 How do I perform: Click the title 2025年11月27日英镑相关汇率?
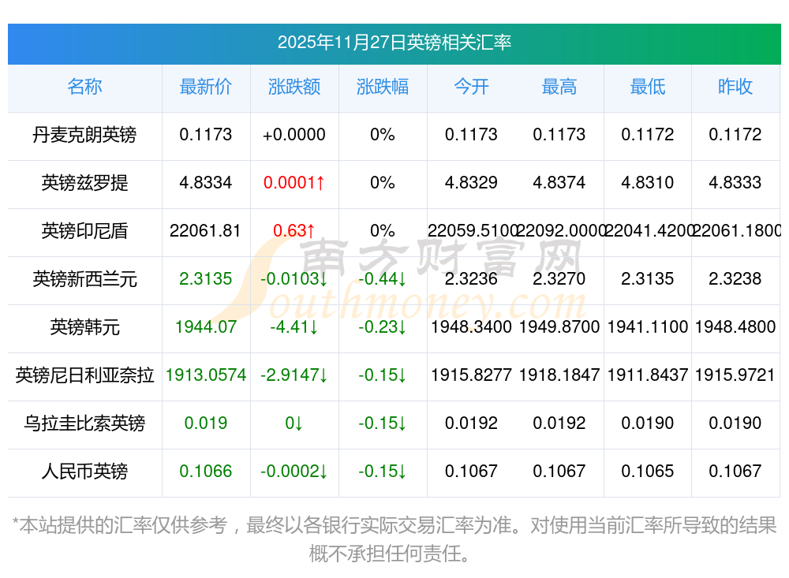[x=394, y=43]
